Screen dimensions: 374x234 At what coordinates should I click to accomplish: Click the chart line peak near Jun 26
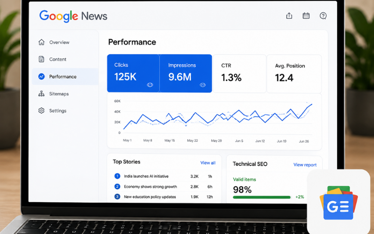(311, 104)
